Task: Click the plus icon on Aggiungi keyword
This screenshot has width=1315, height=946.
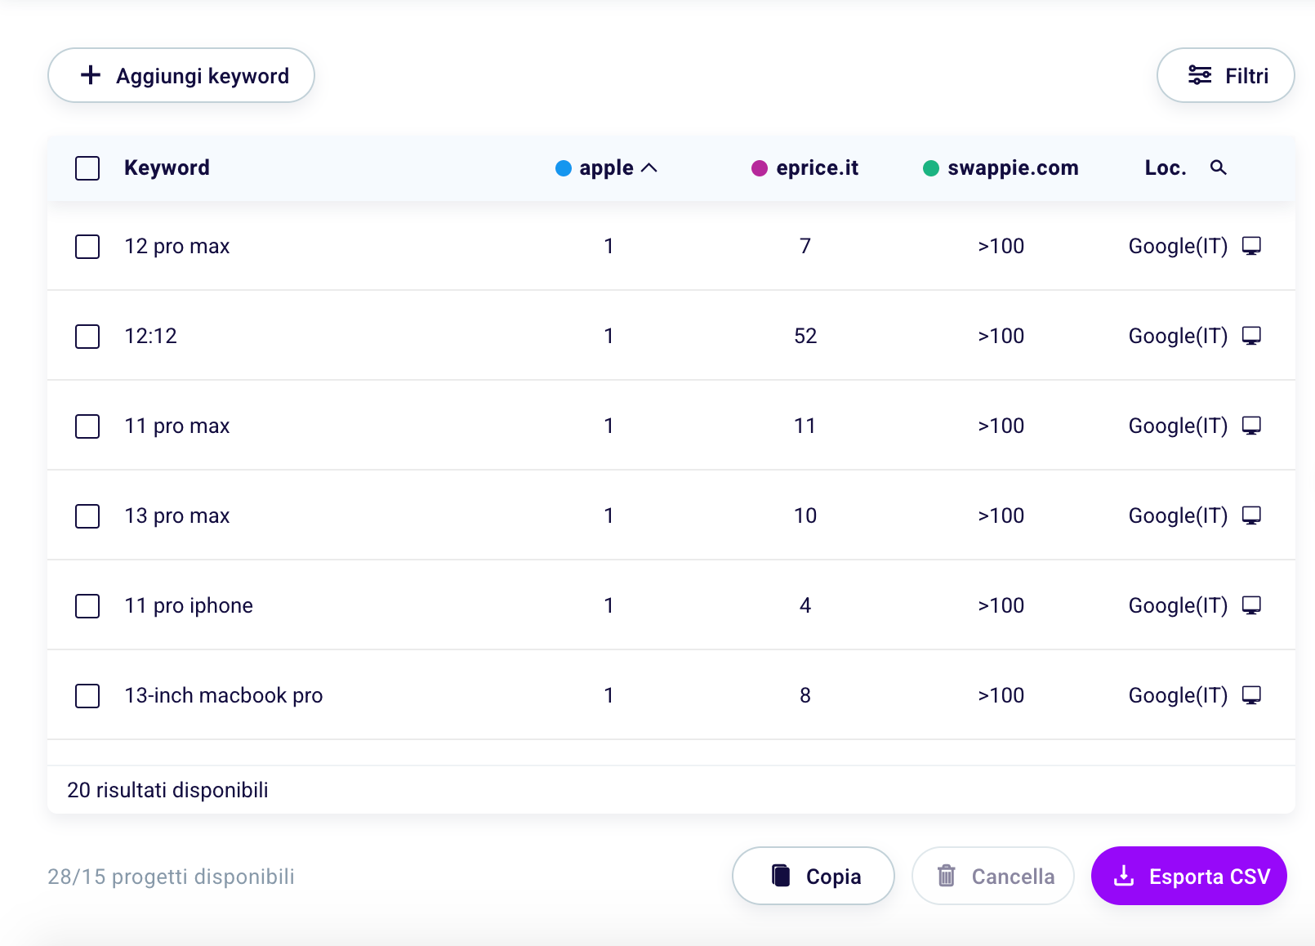Action: point(91,75)
